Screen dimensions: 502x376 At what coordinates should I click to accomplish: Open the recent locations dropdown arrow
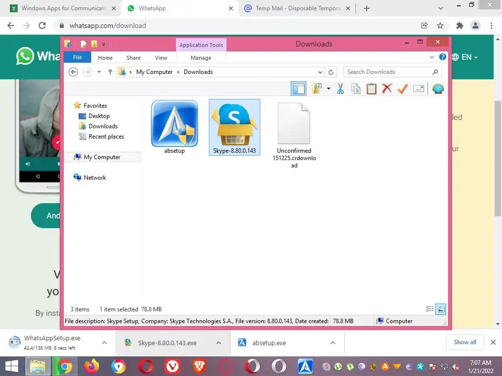coord(99,72)
